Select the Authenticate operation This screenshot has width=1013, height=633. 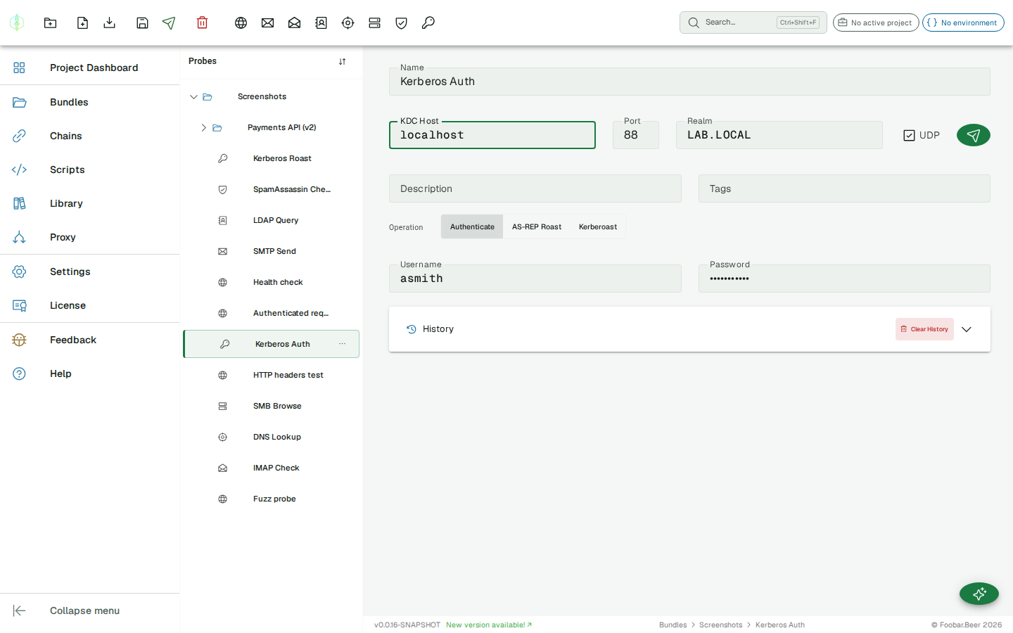pos(472,226)
